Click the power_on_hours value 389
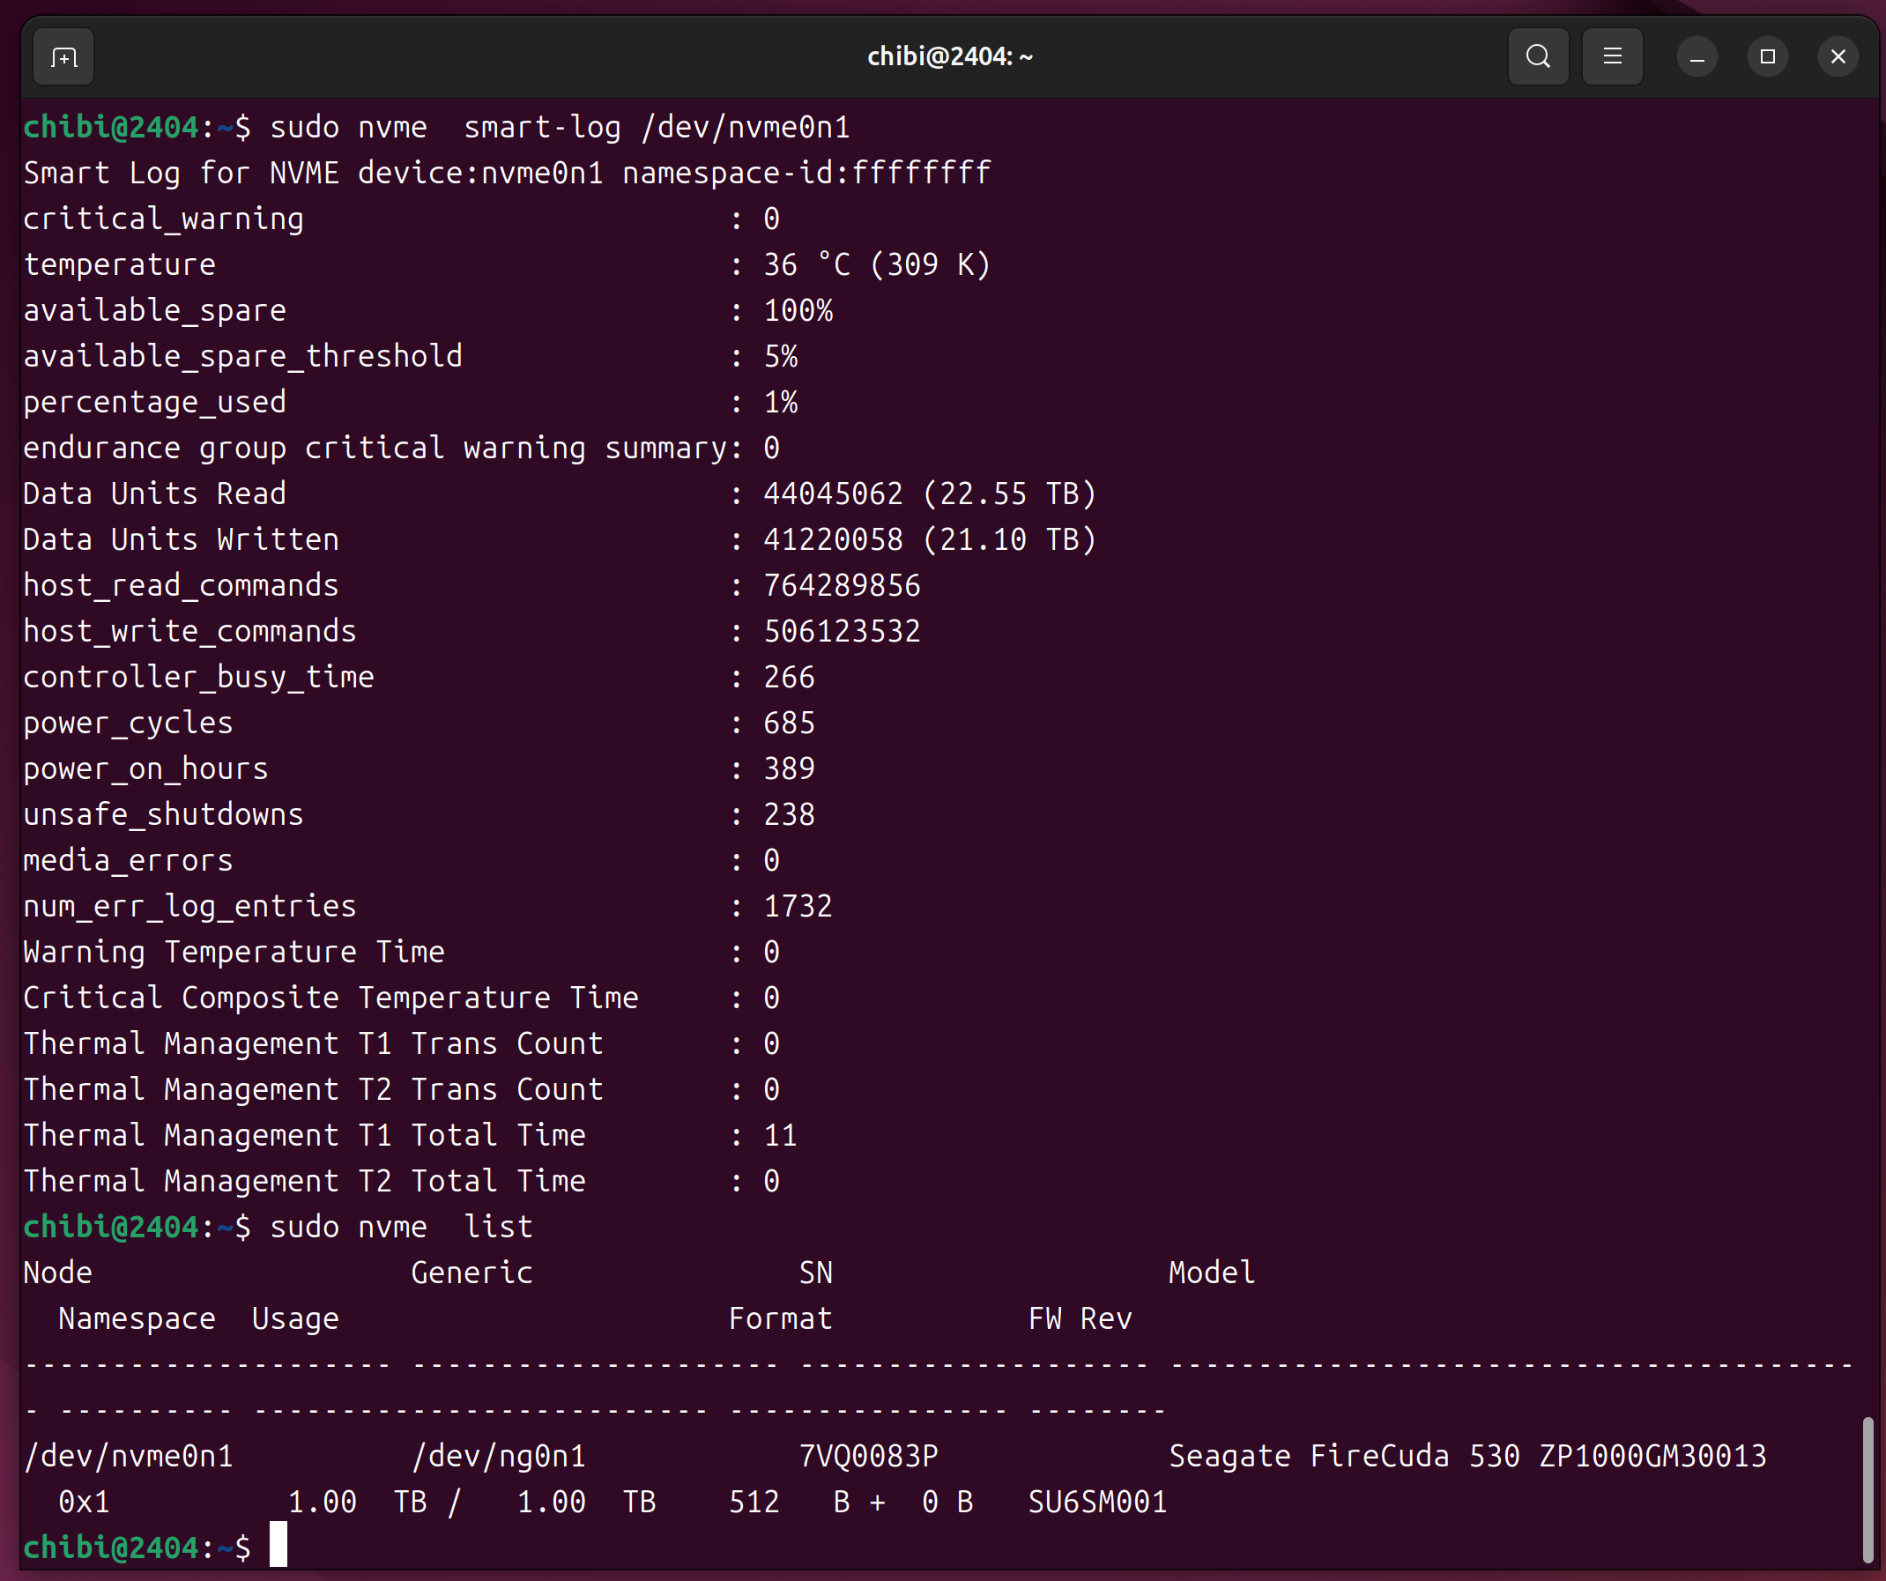Screen dimensions: 1886x1581 789,769
